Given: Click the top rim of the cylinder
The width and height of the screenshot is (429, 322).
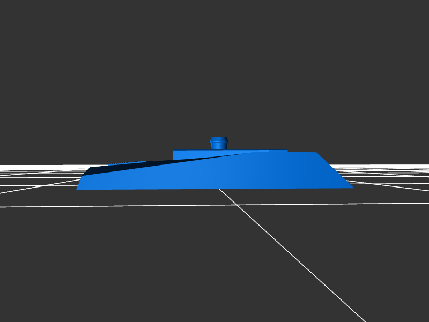Looking at the screenshot, I should (x=219, y=138).
